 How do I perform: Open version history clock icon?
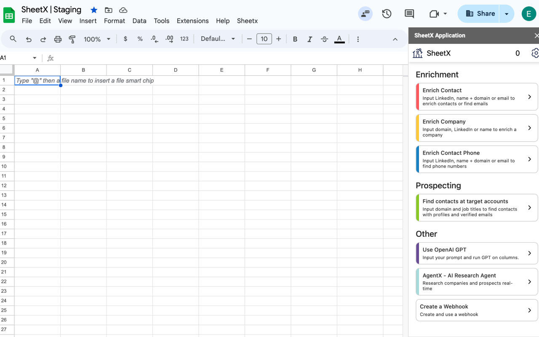click(387, 14)
